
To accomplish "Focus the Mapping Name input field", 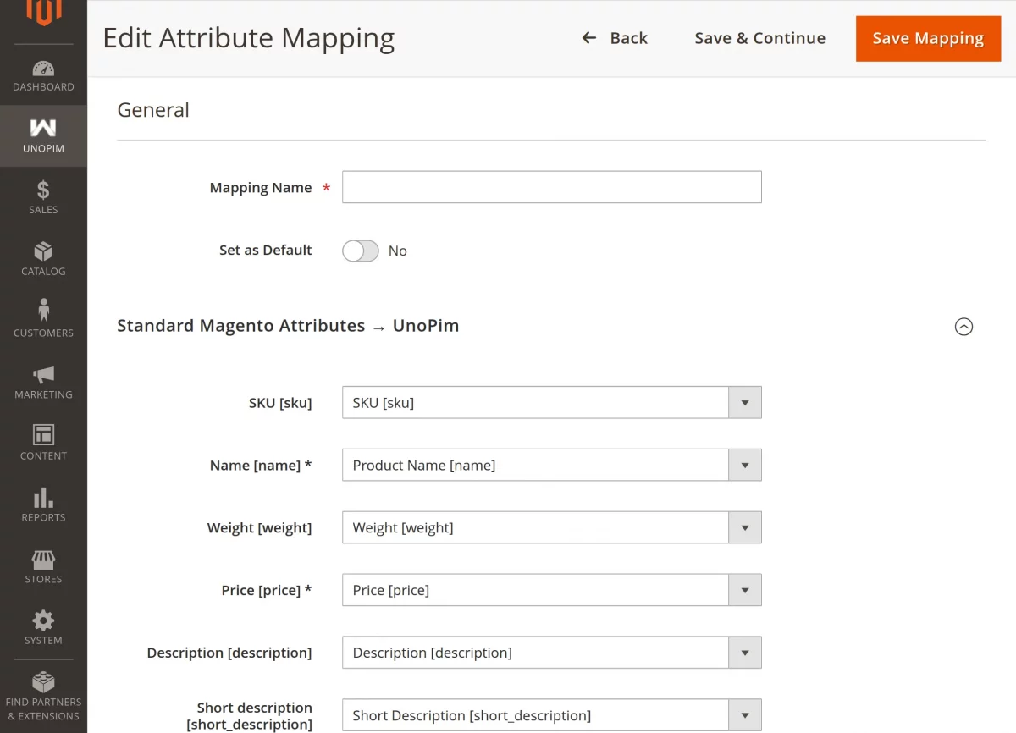I will point(552,187).
